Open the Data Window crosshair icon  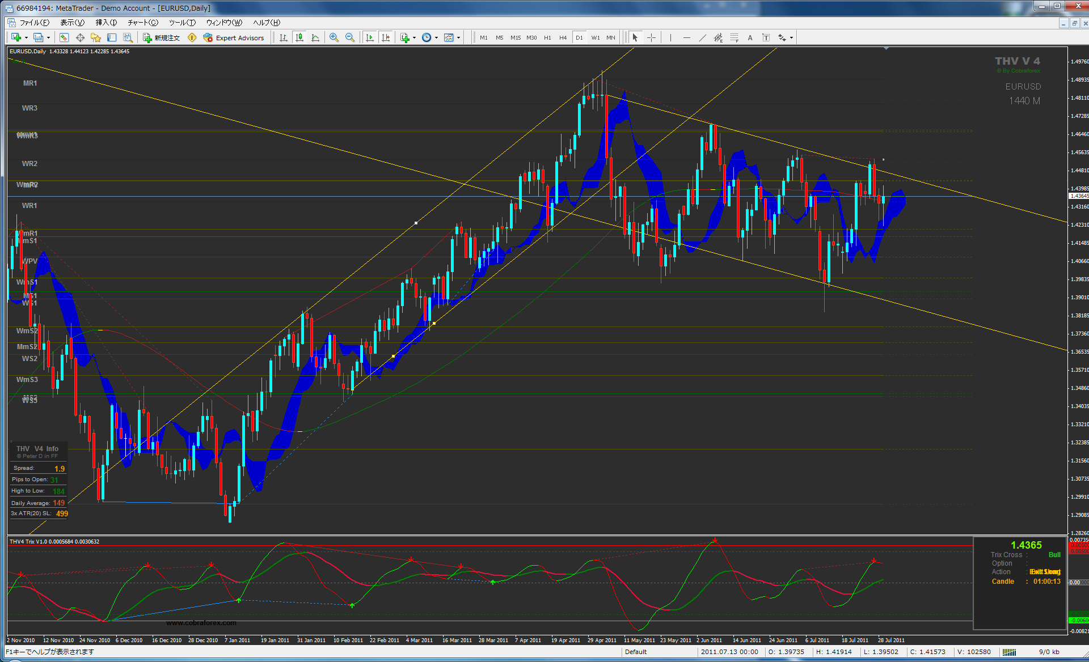80,37
